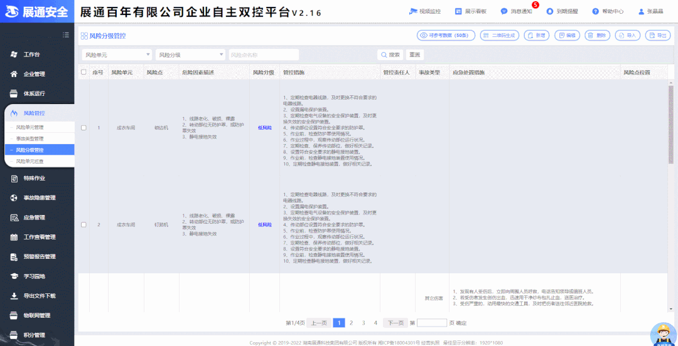Click 锁边机 cell in row 1

[x=161, y=128]
